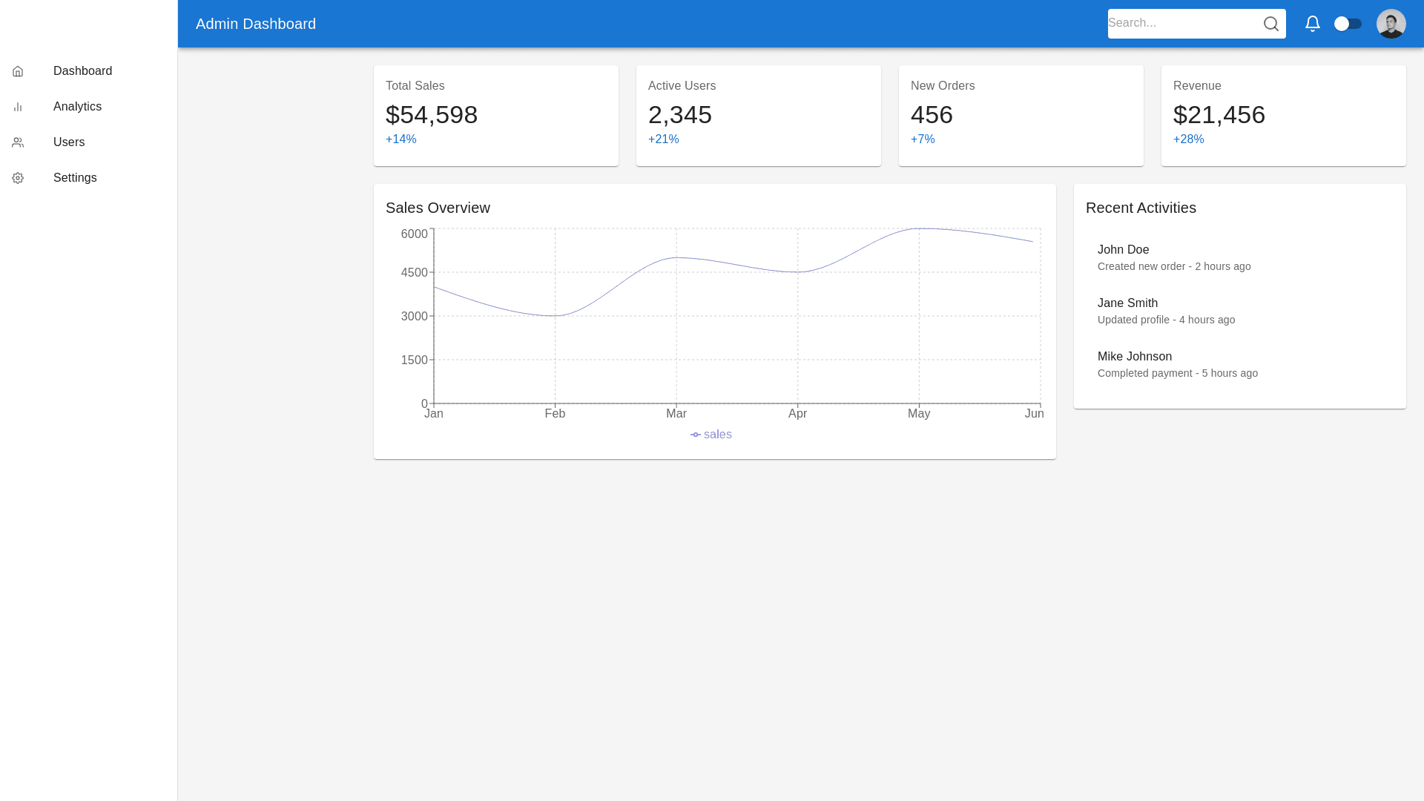The height and width of the screenshot is (801, 1424).
Task: Open the Dashboard menu item
Action: (x=82, y=71)
